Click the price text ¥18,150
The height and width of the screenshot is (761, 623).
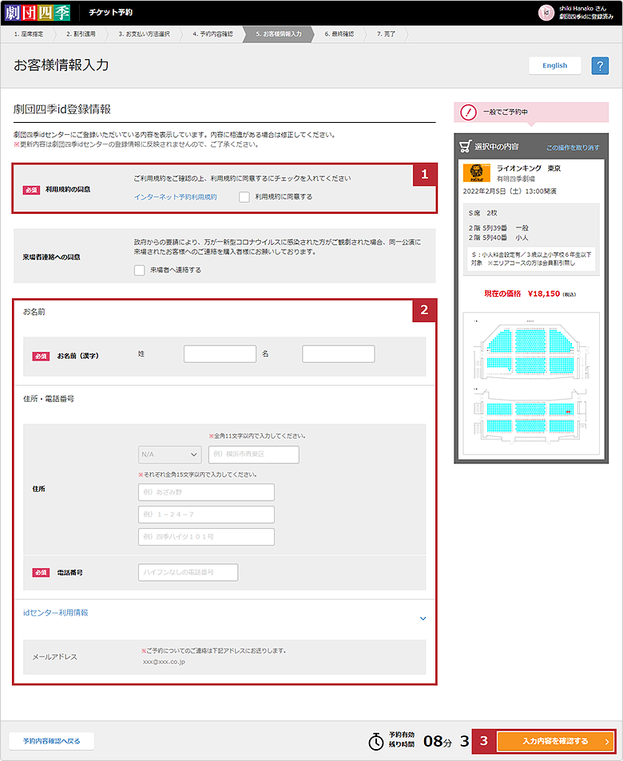pos(544,294)
